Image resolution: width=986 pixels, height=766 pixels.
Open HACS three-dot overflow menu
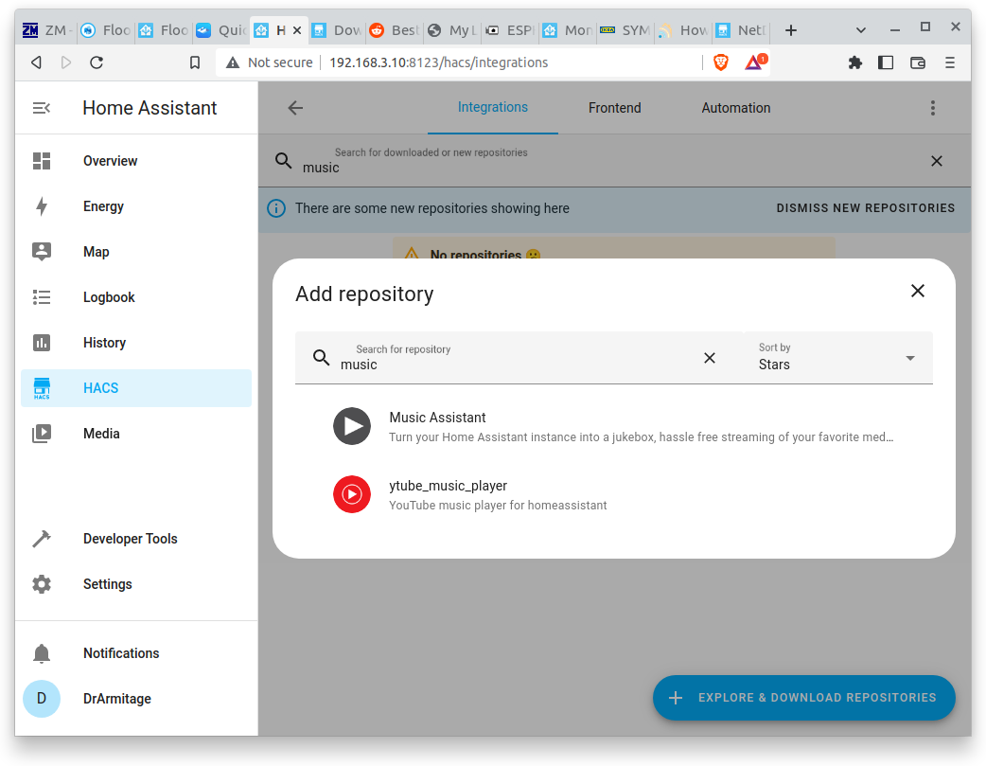click(933, 108)
